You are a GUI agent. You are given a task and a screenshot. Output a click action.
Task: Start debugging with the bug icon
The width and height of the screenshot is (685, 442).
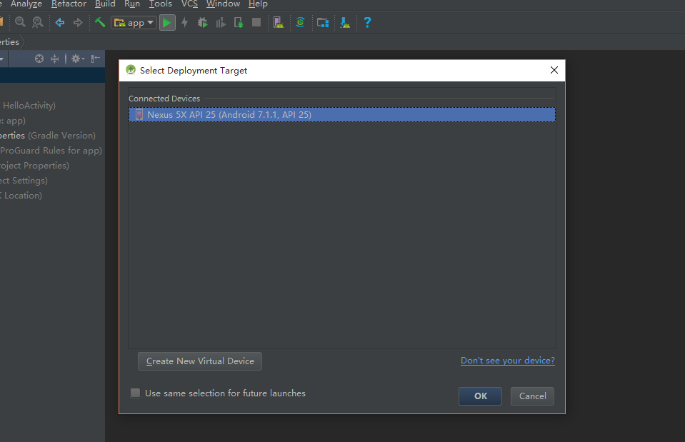202,22
